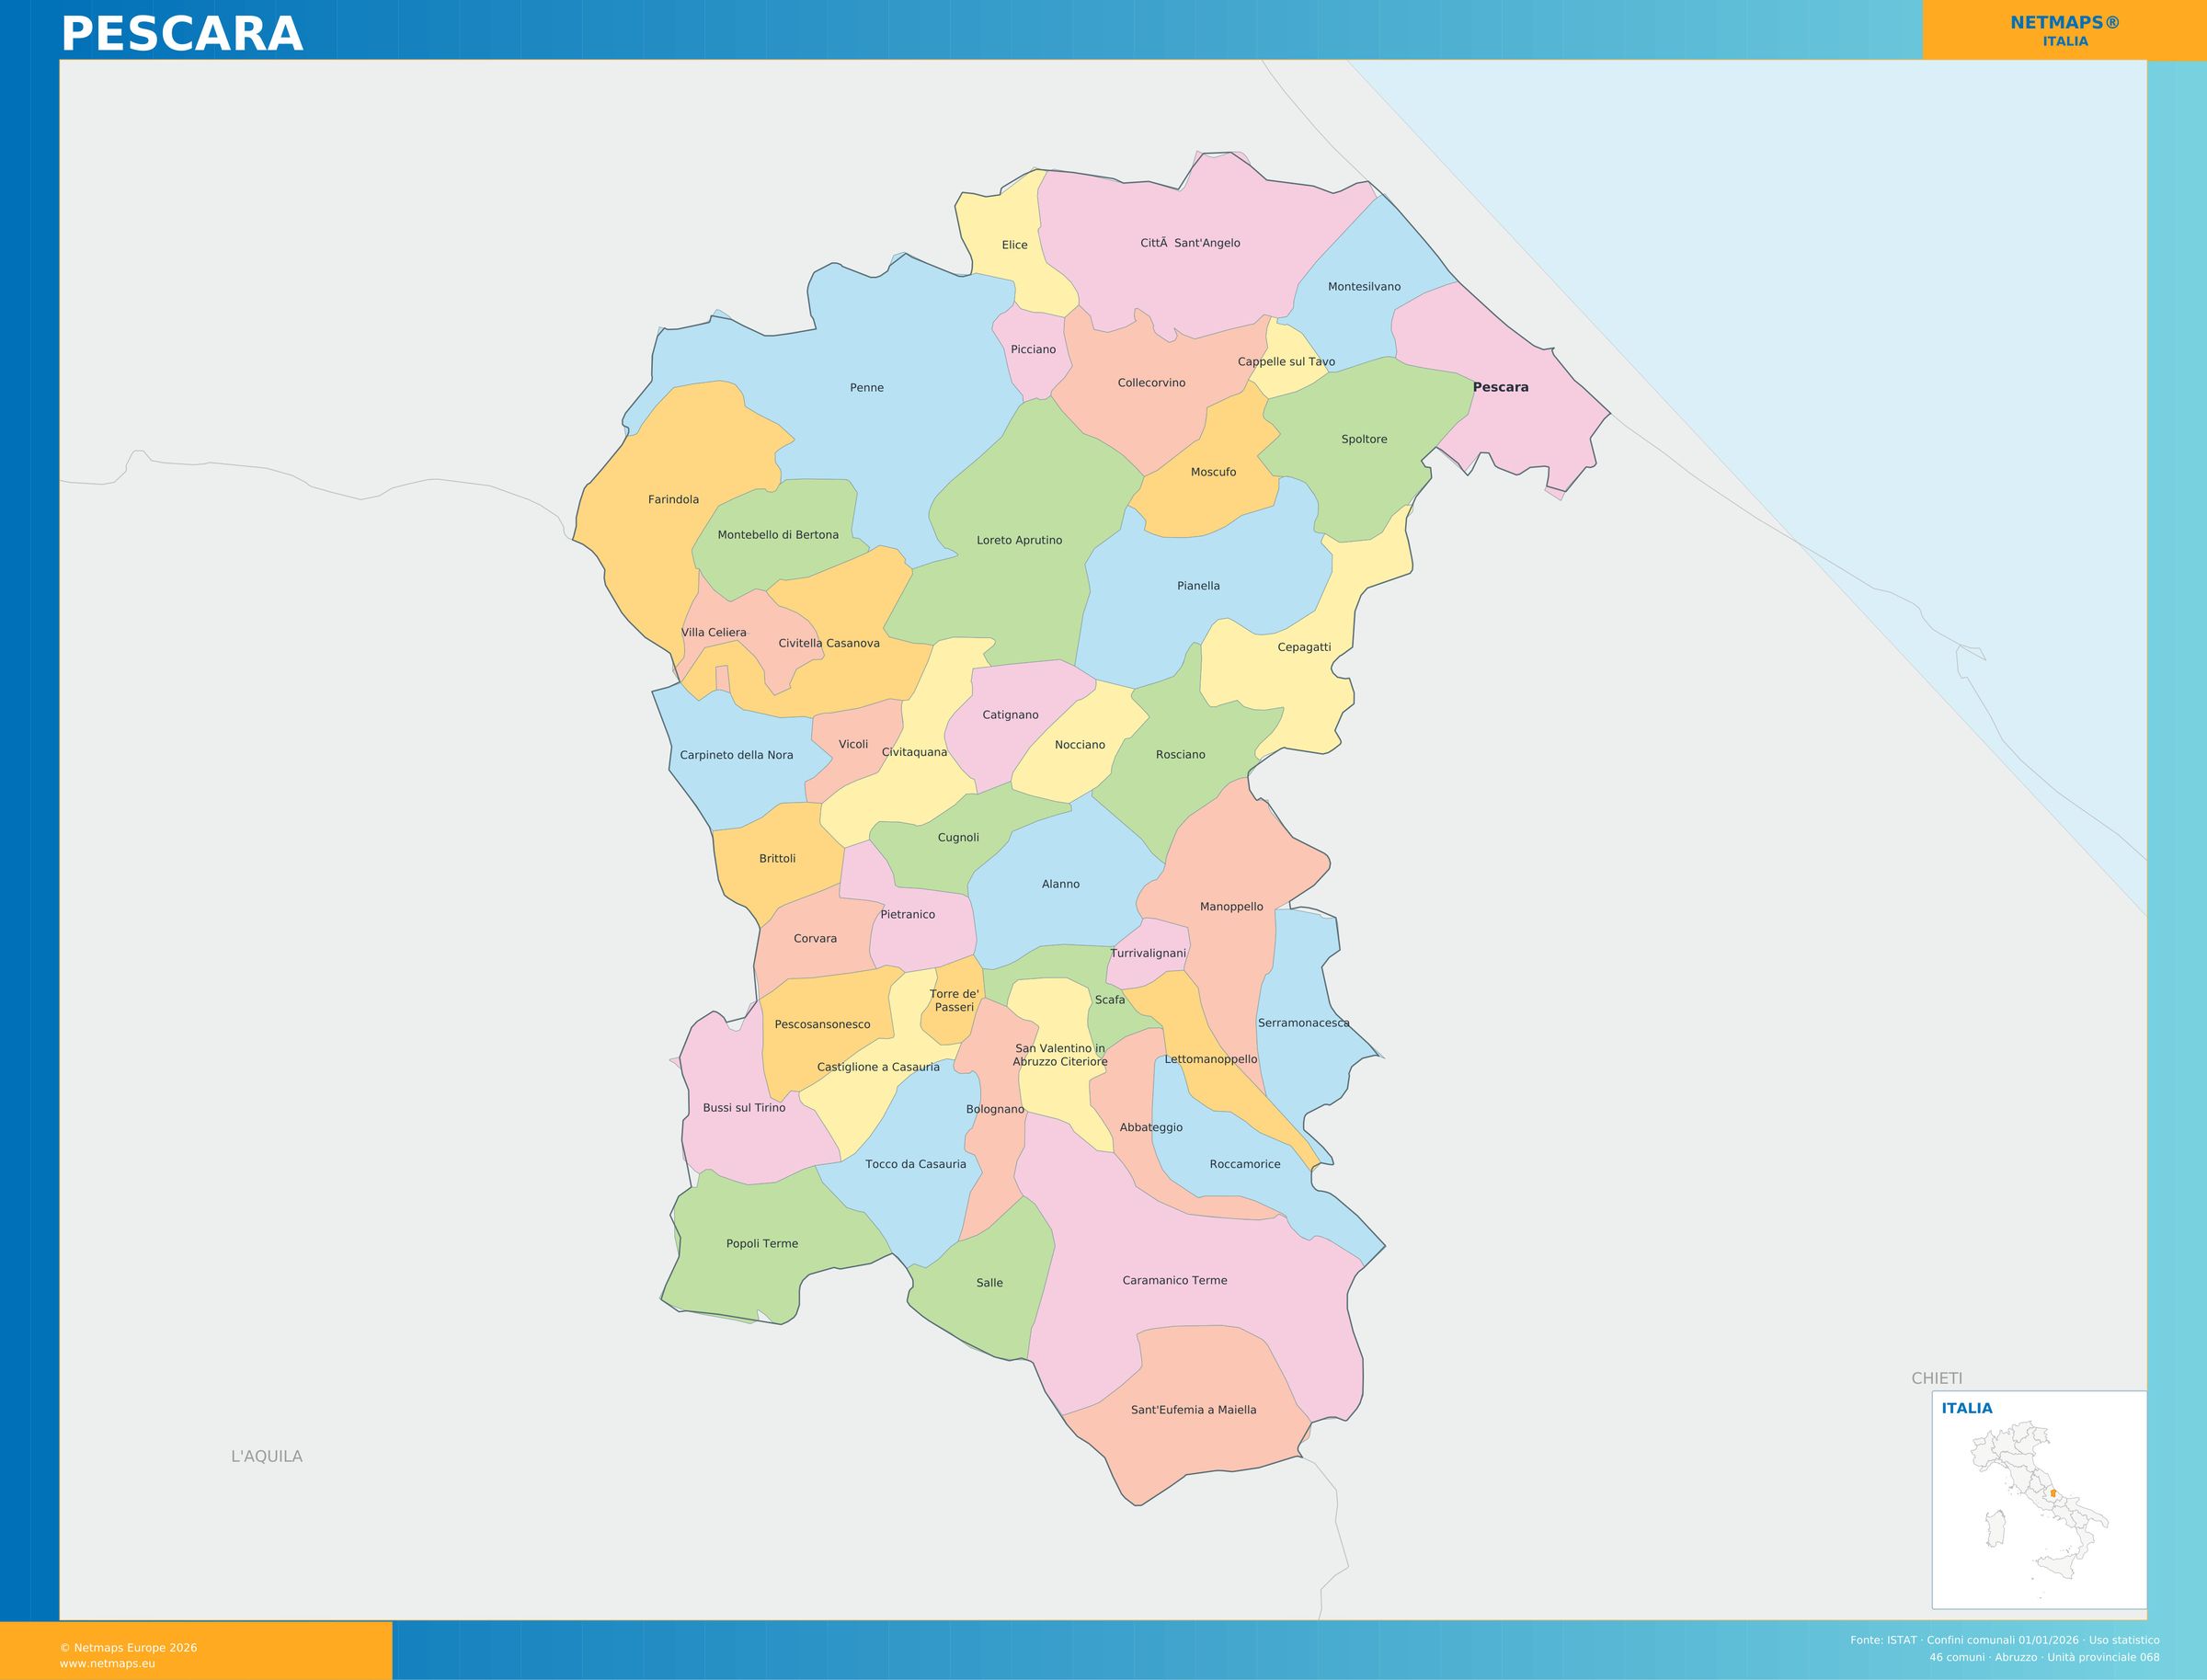Select the Picciano label

pos(1033,350)
